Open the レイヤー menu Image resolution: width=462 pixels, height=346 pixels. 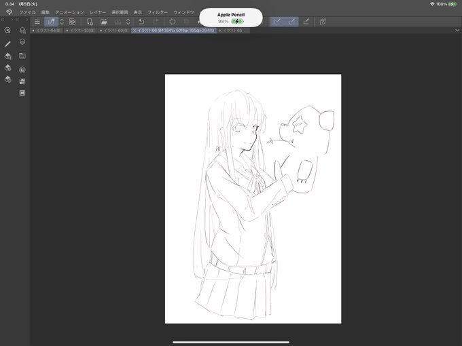coord(98,12)
